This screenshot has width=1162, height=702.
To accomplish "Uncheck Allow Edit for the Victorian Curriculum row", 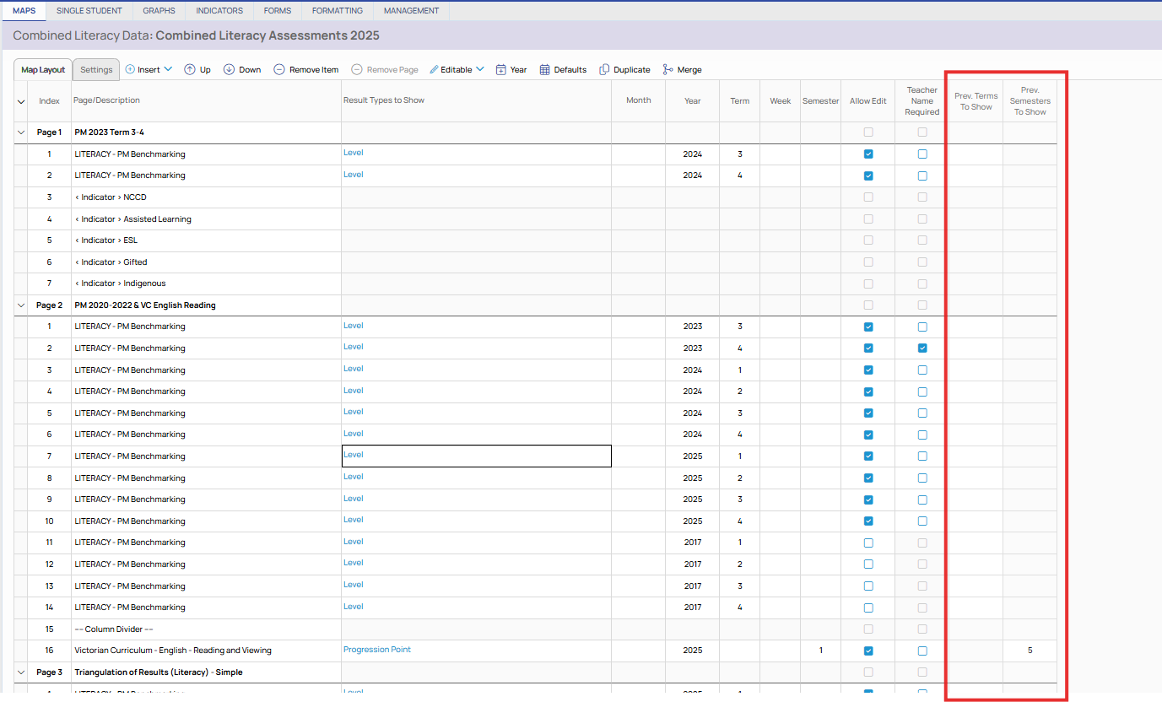I will click(x=868, y=651).
